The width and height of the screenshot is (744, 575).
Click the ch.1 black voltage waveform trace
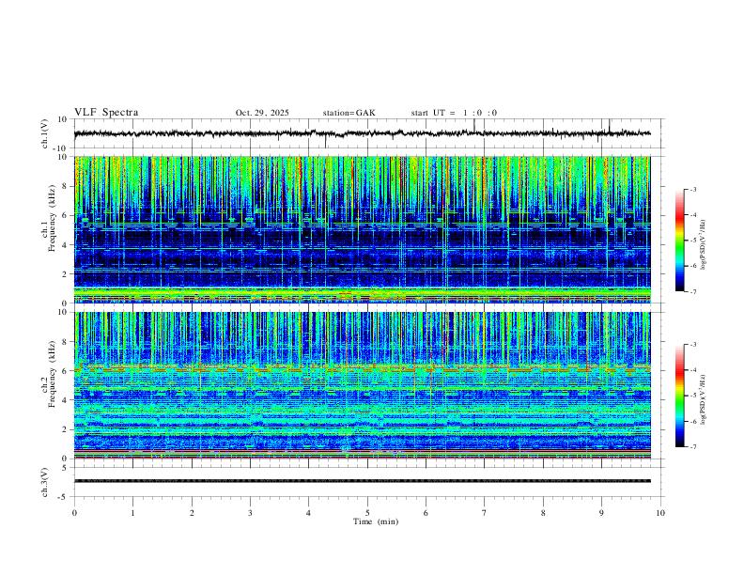[362, 133]
